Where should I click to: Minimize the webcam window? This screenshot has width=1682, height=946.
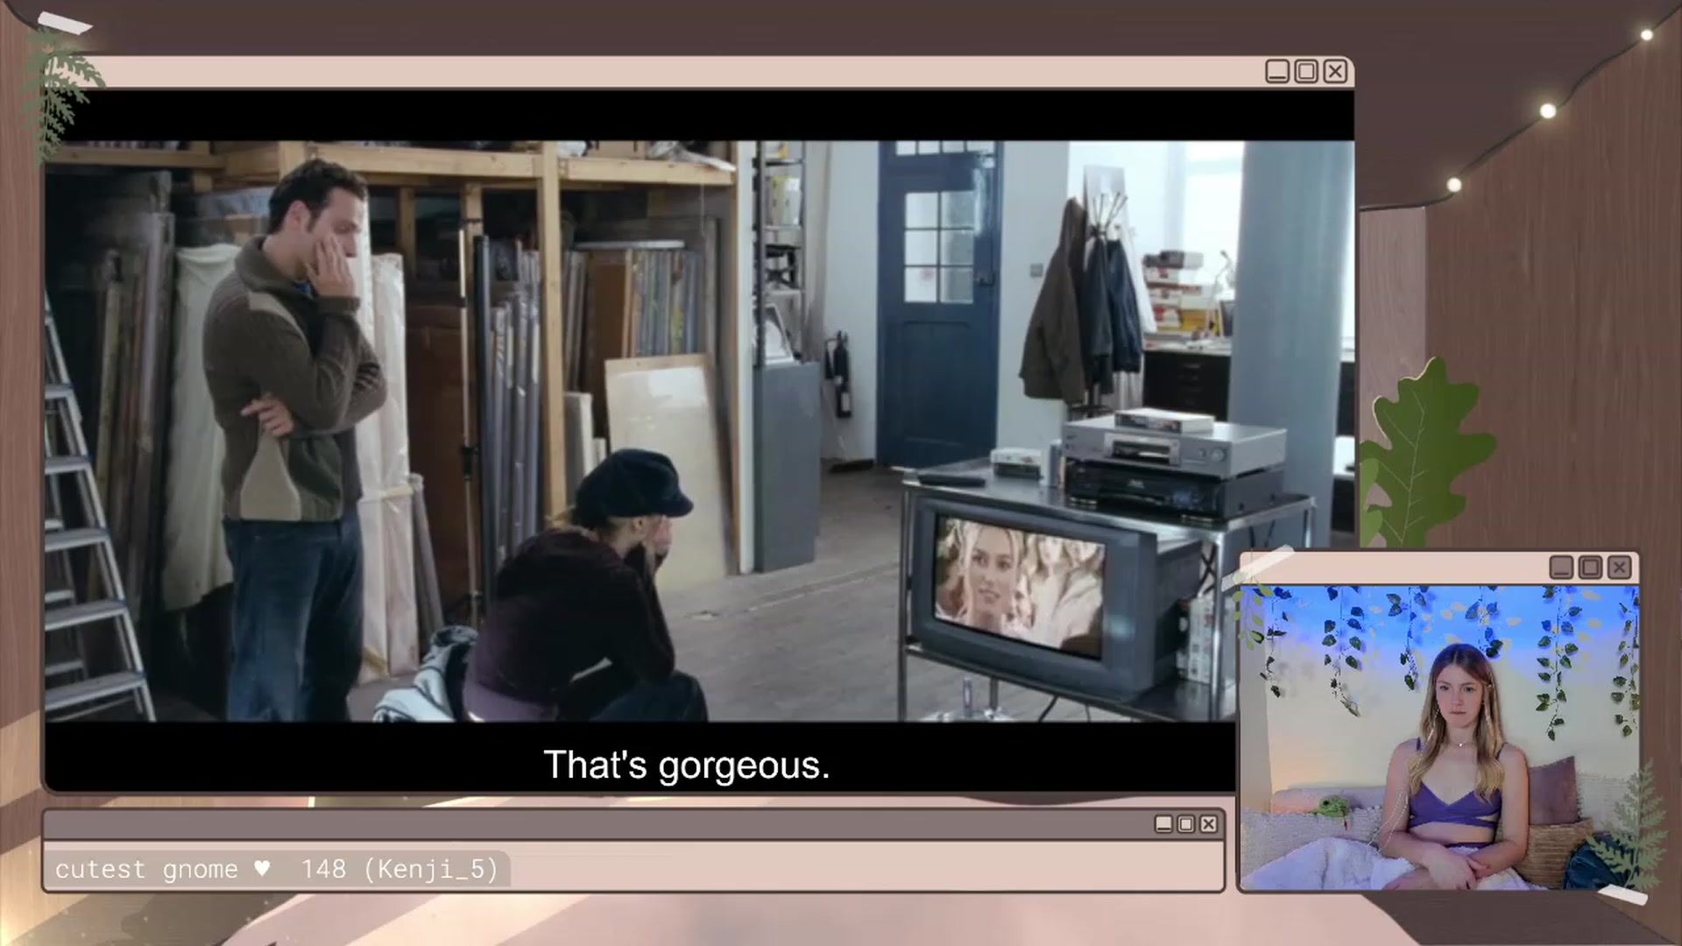pos(1561,568)
